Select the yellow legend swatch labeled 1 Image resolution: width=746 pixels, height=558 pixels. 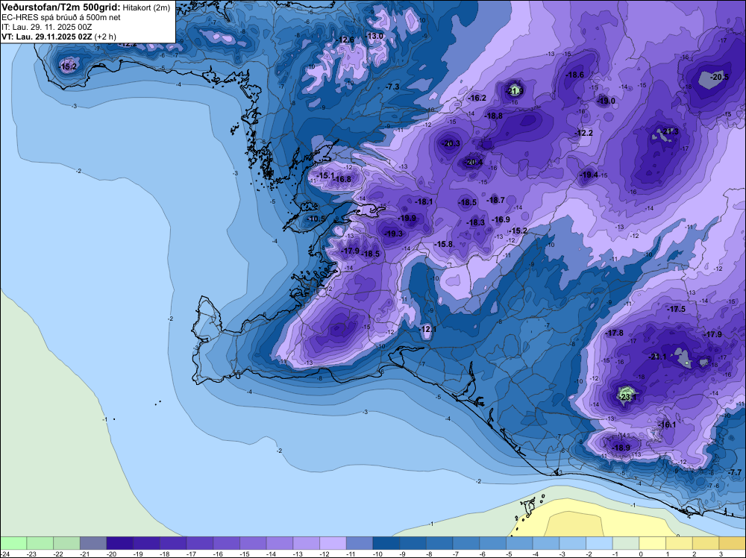[680, 543]
